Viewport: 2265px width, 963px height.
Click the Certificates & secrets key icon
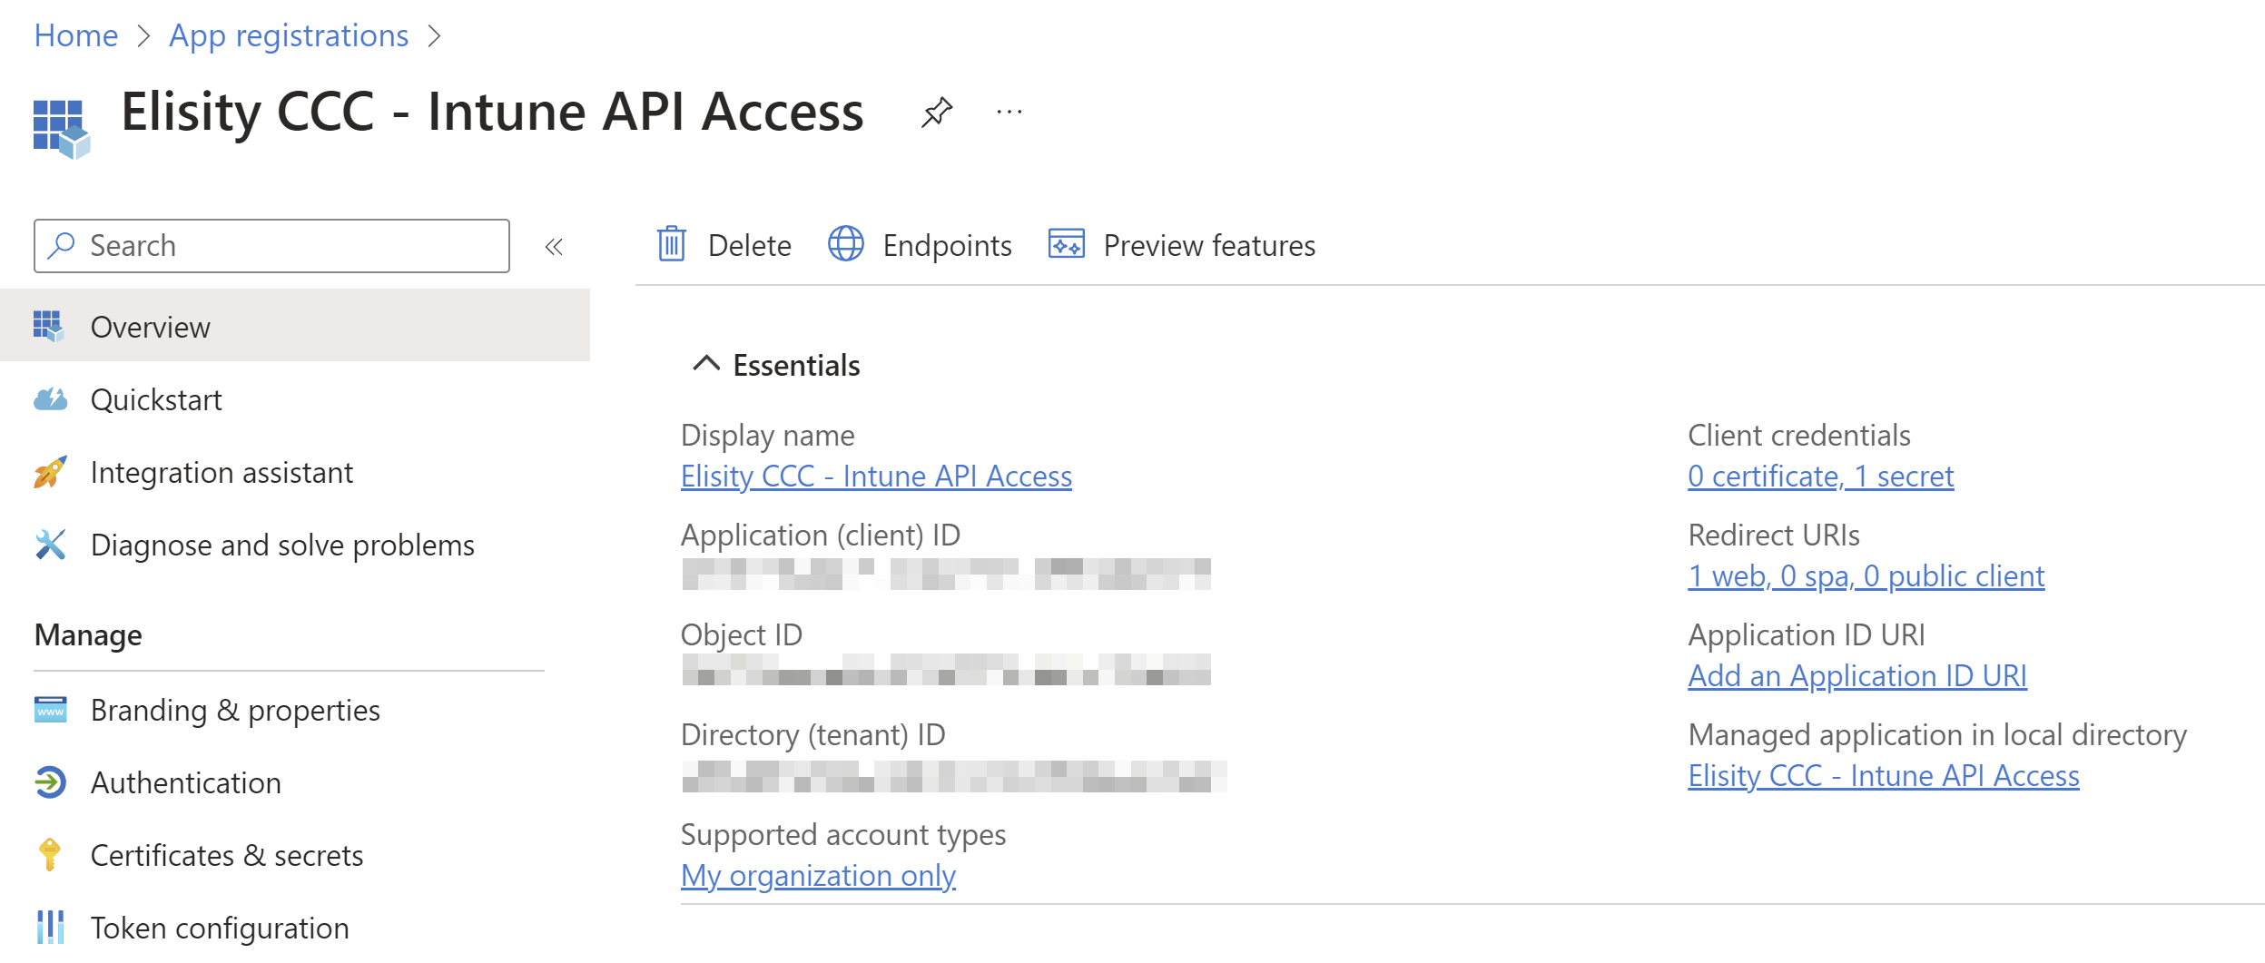pyautogui.click(x=50, y=855)
